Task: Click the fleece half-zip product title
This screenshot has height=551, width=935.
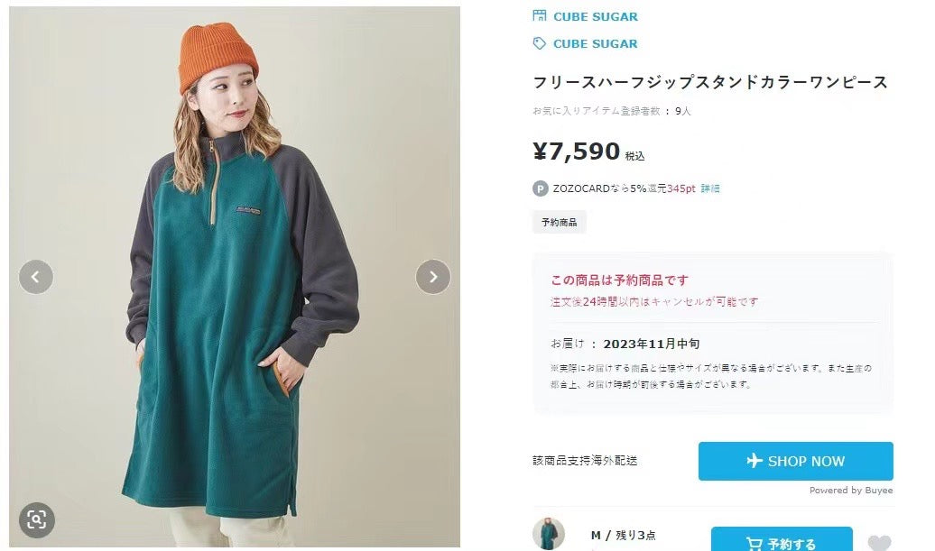Action: (710, 82)
